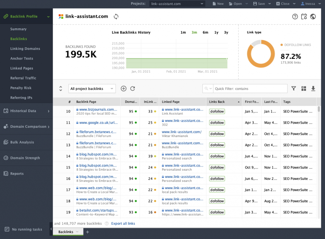Screen dimensions: 325x239
Task: Expand the Close button dropdown arrow
Action: click(x=294, y=4)
